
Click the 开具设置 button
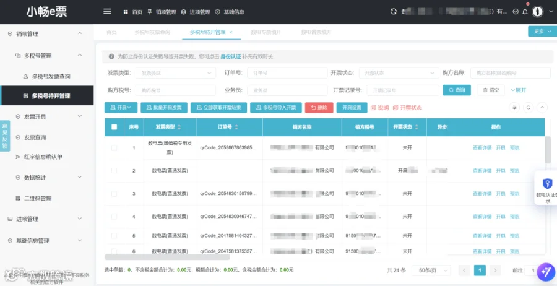pyautogui.click(x=352, y=108)
